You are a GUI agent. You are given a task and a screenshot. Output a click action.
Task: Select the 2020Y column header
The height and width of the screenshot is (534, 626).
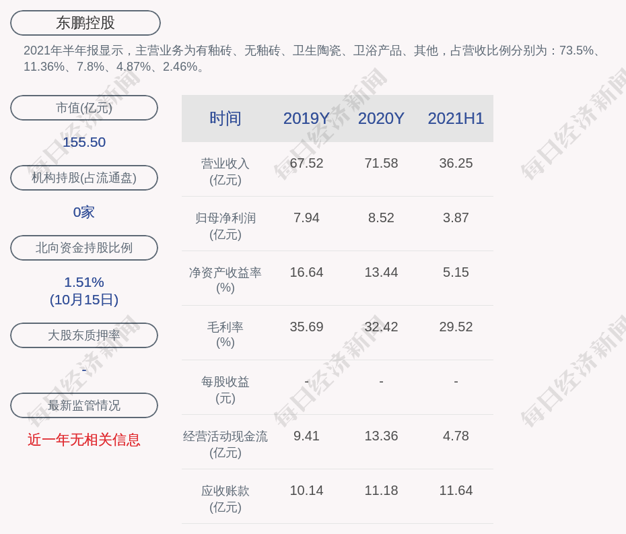point(381,119)
